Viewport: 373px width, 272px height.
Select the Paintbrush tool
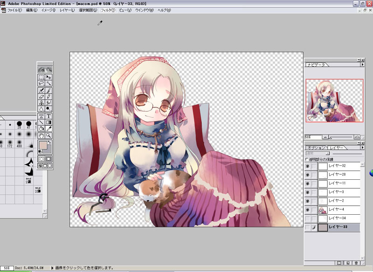(48, 90)
